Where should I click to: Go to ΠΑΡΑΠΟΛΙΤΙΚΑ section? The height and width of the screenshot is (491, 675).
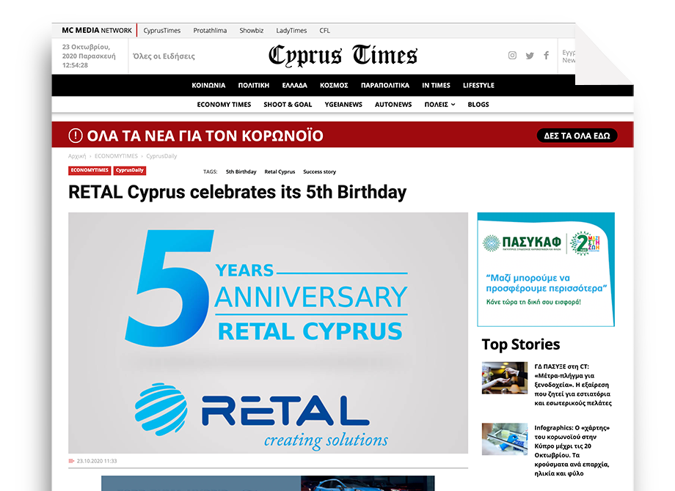click(385, 85)
